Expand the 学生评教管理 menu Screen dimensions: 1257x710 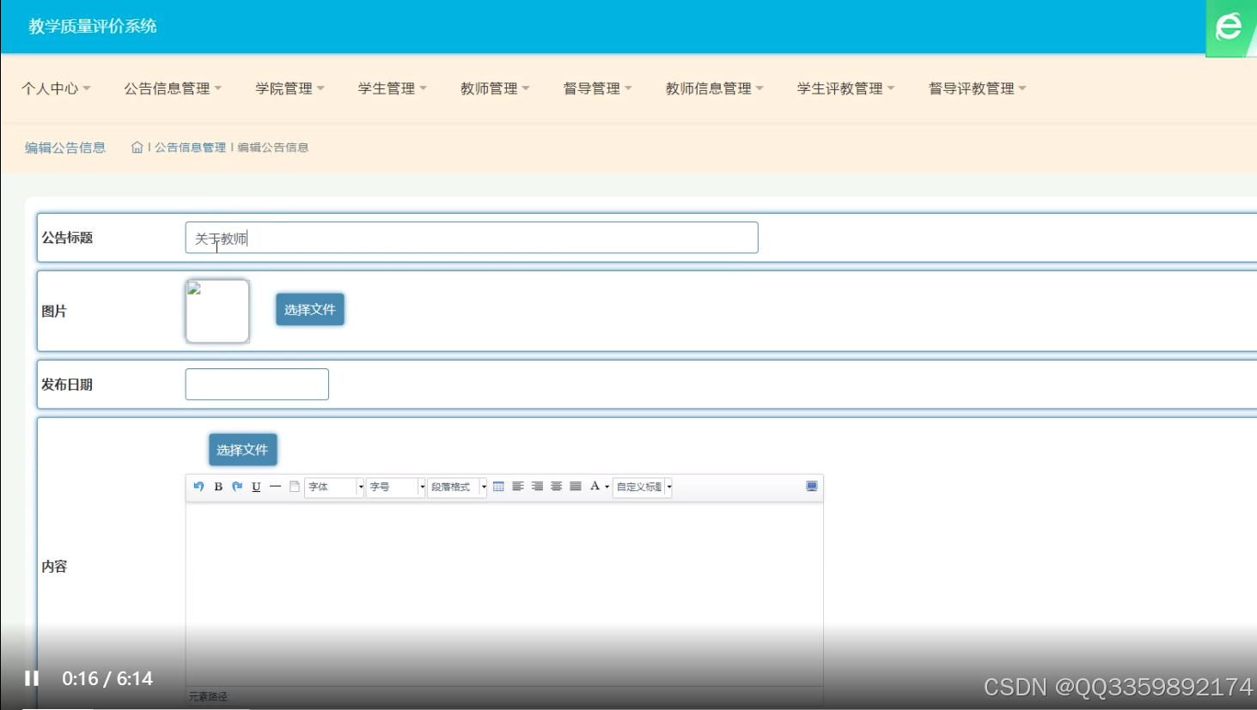846,88
